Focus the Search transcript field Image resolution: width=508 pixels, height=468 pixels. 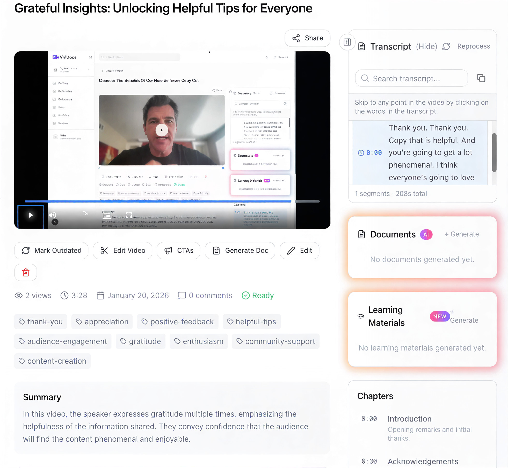click(411, 78)
